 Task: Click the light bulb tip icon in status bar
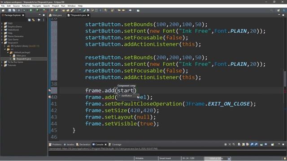point(285,158)
